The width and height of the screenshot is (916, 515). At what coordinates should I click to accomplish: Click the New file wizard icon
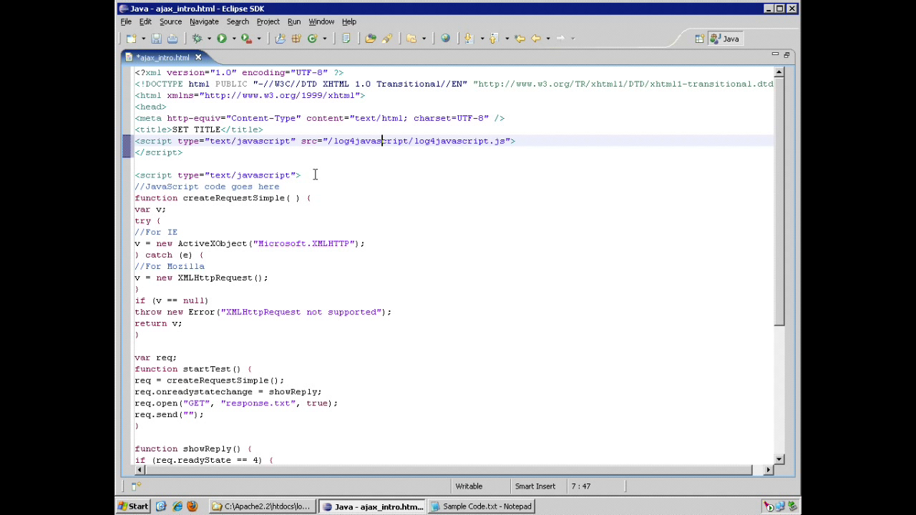coord(131,39)
